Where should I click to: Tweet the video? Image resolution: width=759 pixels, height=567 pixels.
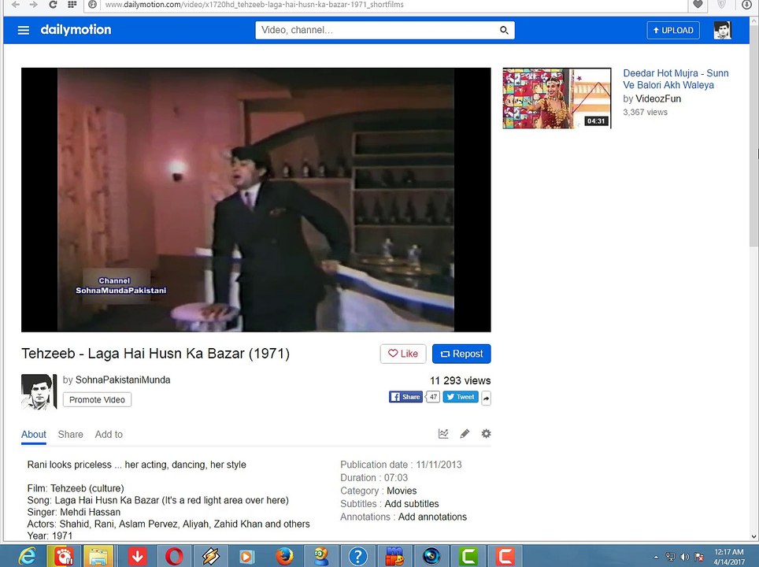[x=461, y=397]
